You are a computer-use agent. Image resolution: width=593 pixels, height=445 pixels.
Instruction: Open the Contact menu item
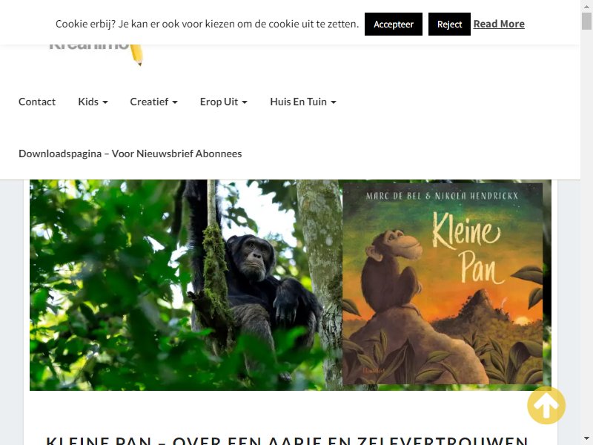37,102
